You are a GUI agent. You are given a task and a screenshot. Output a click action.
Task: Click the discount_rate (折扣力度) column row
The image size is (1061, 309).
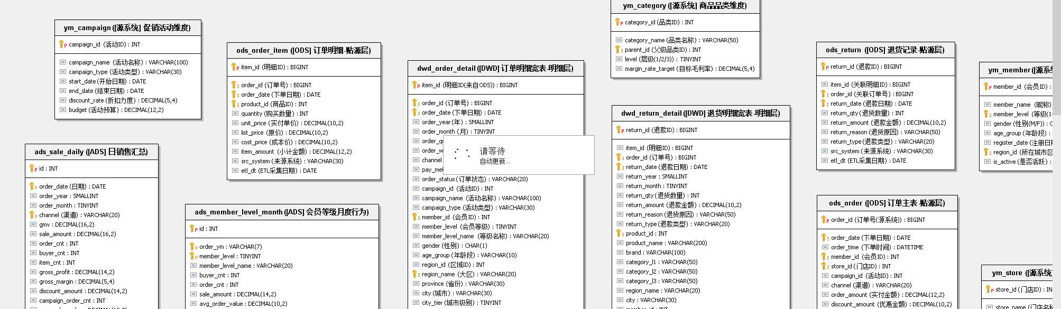pyautogui.click(x=128, y=100)
